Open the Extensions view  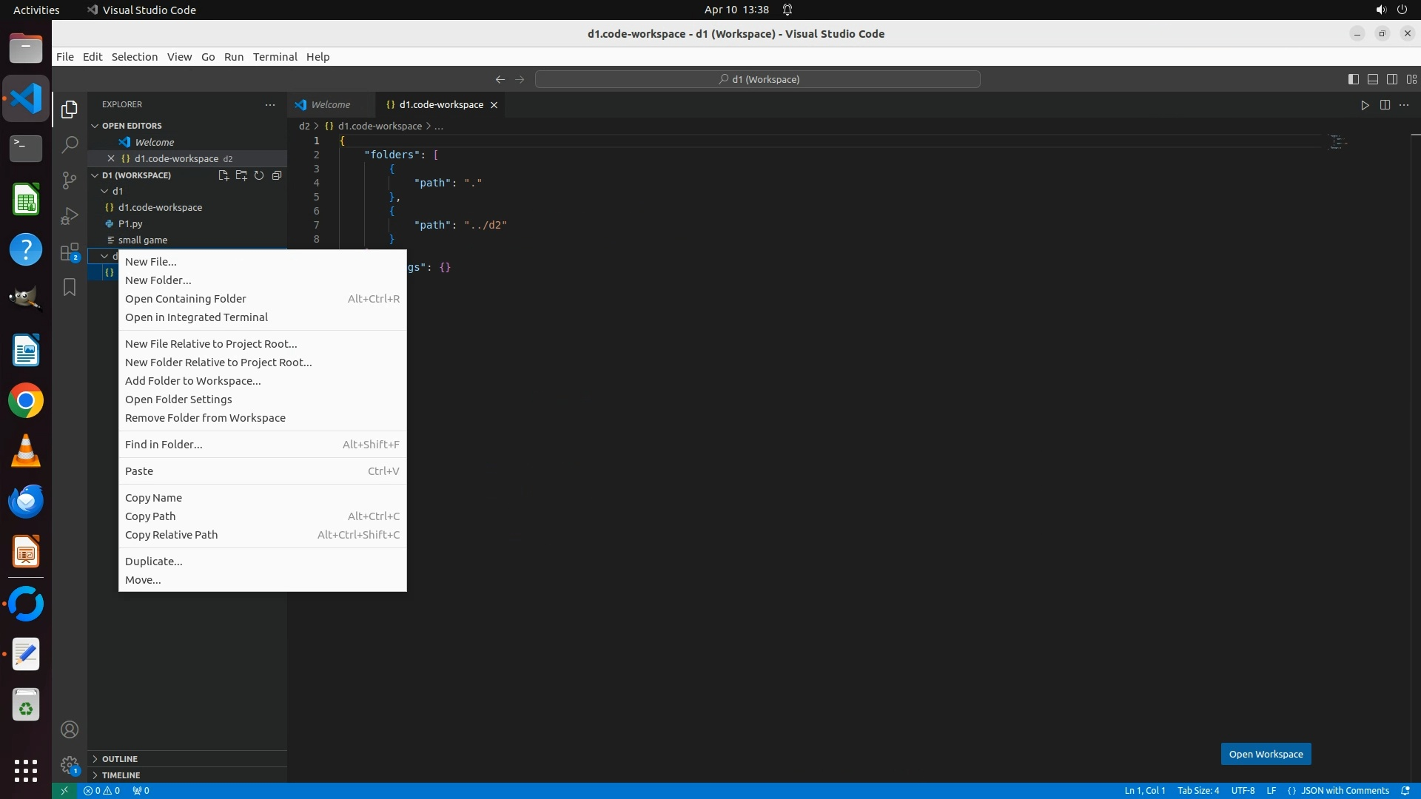pyautogui.click(x=70, y=252)
